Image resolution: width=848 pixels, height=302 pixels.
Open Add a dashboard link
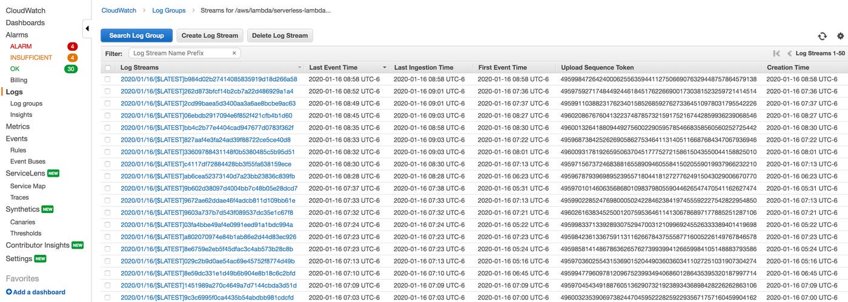click(x=39, y=292)
